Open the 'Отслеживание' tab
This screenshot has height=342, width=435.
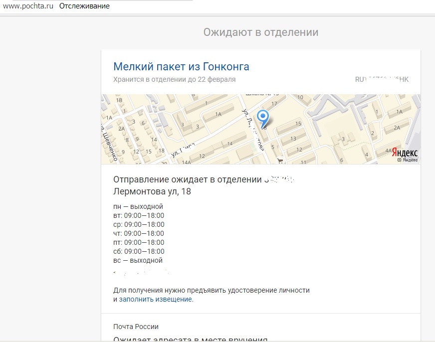click(84, 6)
